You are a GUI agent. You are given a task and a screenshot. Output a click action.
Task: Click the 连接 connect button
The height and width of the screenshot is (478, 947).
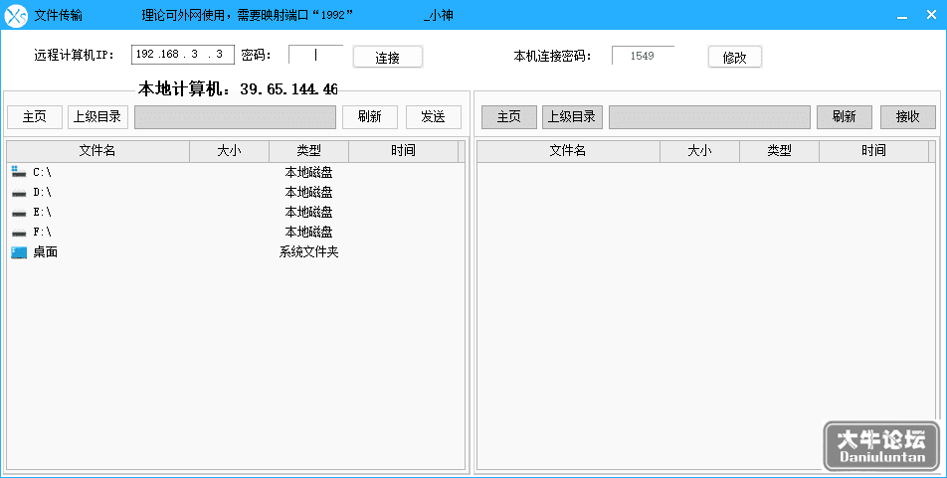pyautogui.click(x=388, y=58)
